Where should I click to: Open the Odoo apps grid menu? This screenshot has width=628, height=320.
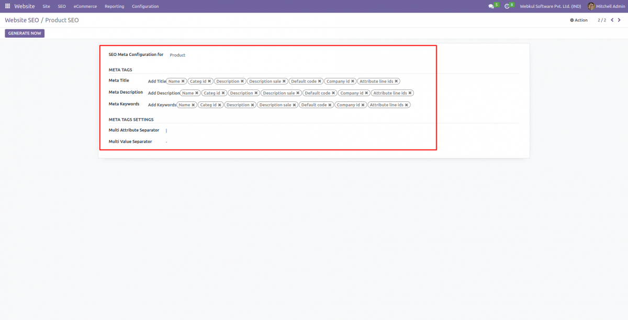(7, 6)
